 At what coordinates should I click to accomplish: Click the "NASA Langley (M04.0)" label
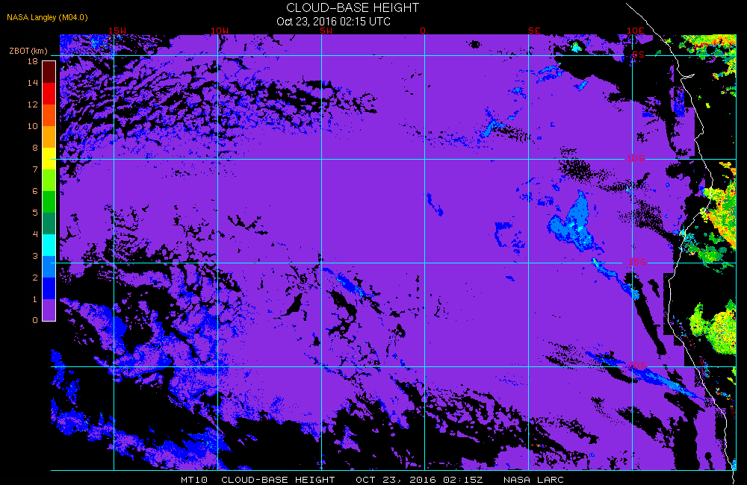pyautogui.click(x=47, y=18)
